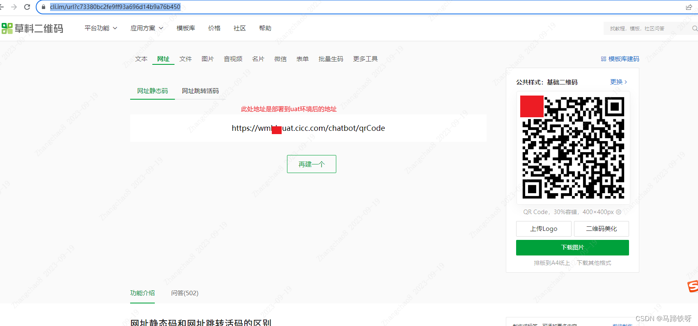The image size is (698, 326).
Task: Click the browser address bar URL
Action: coord(115,7)
